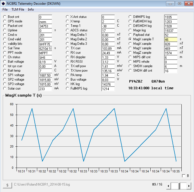Choose the RX RSSI radio button

click(x=67, y=62)
